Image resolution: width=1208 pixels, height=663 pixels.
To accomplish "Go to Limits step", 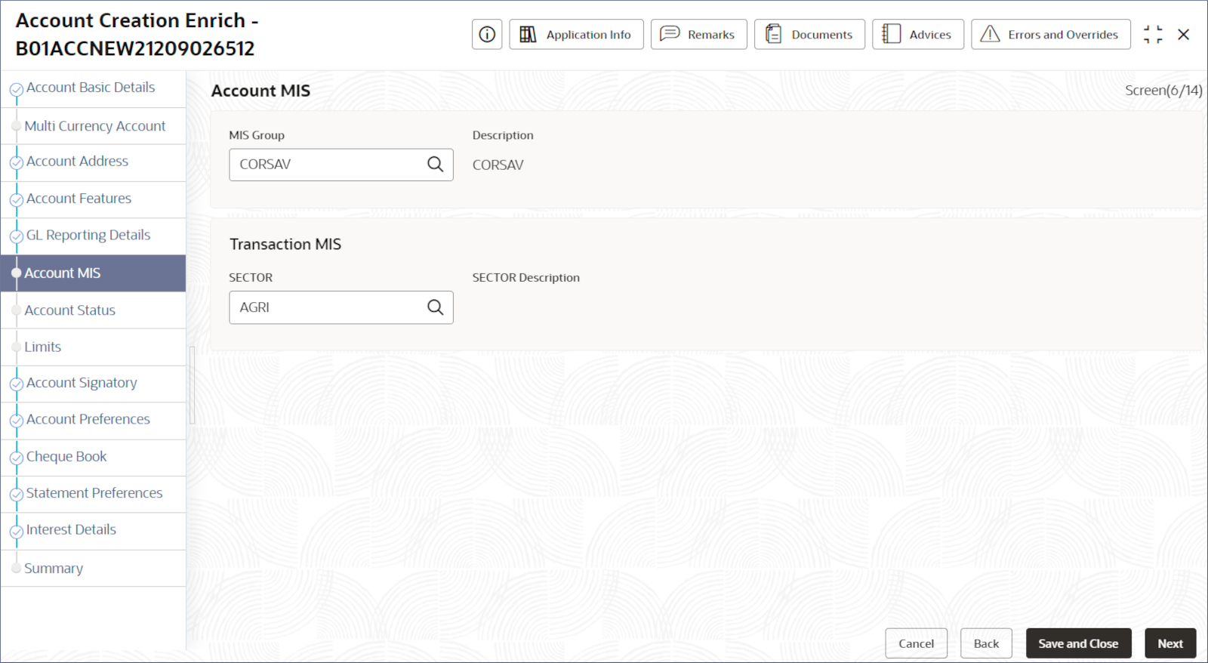I will click(x=93, y=347).
